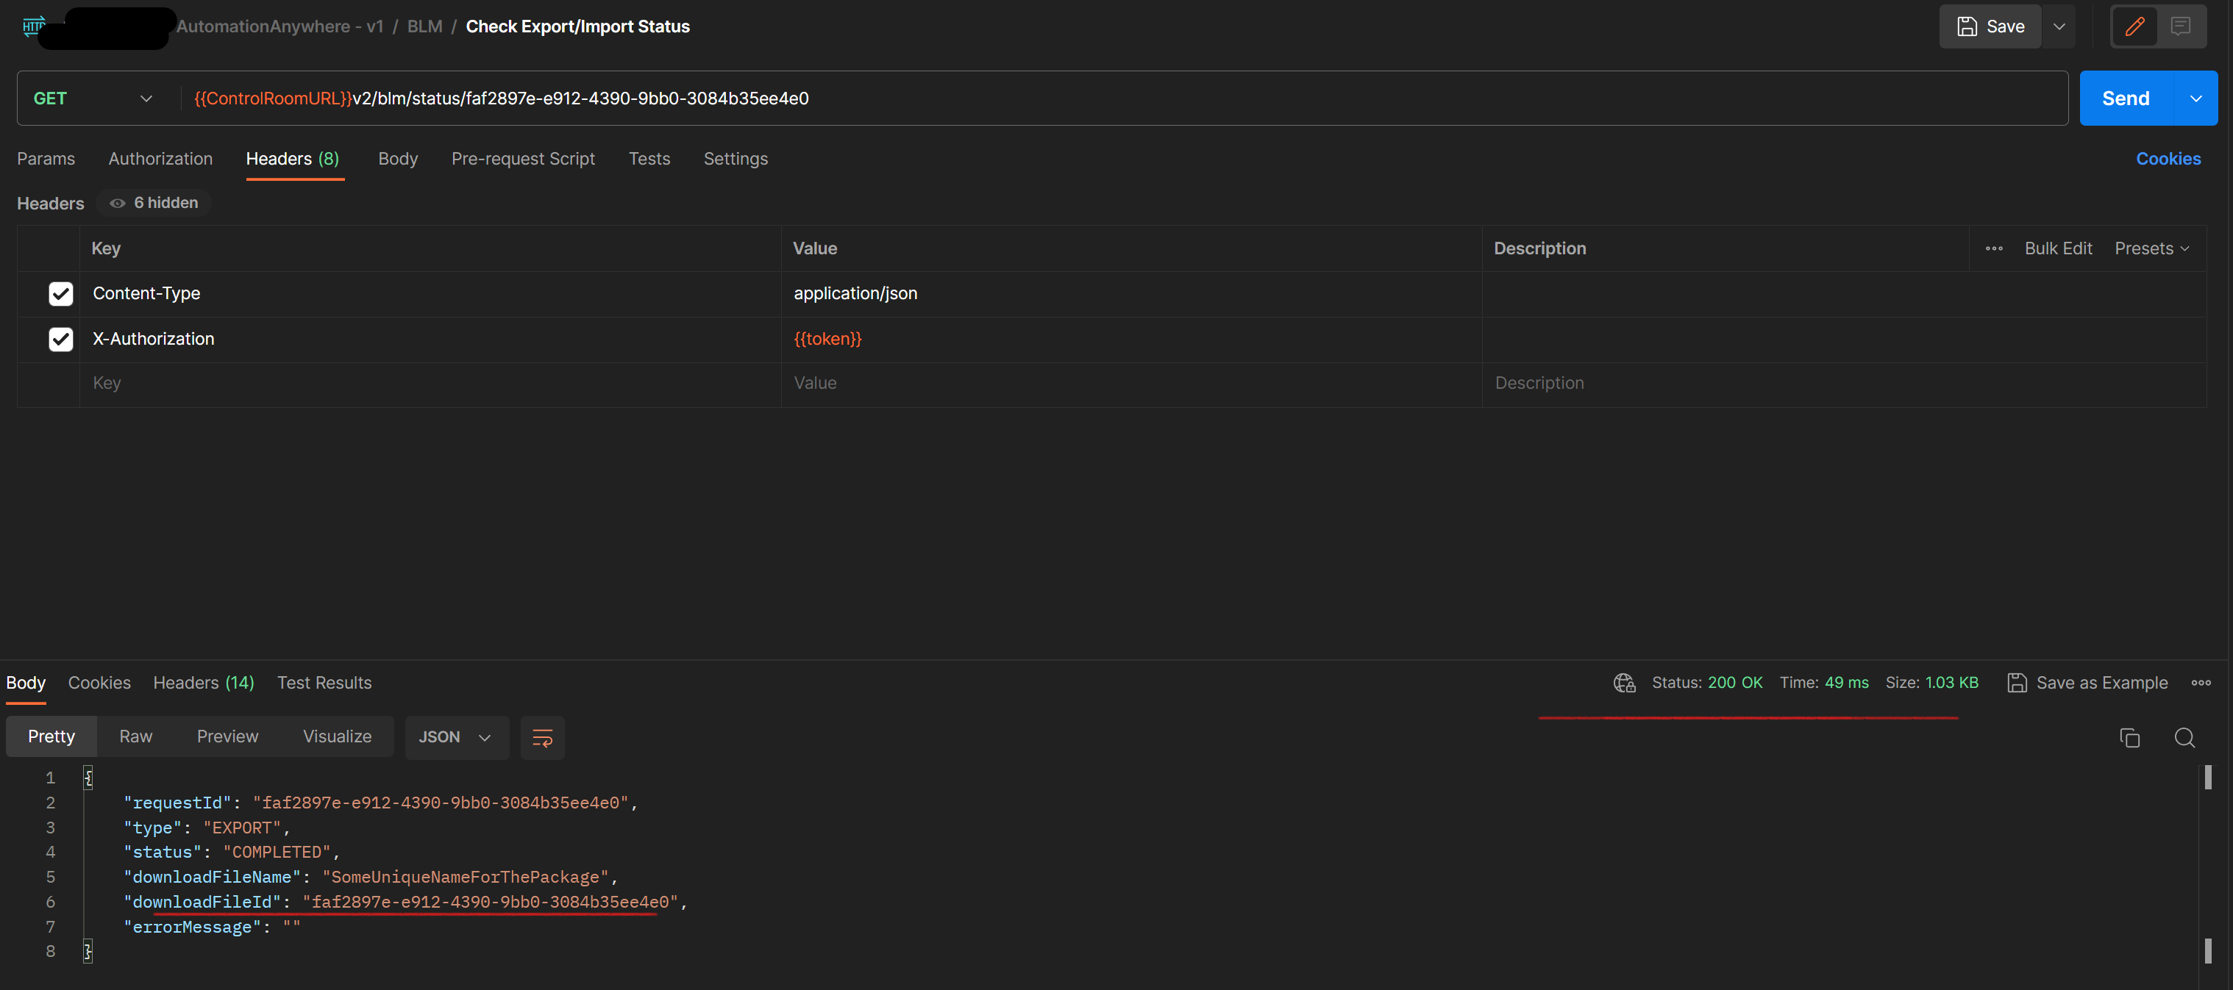The height and width of the screenshot is (990, 2233).
Task: Click the empty Description input field
Action: click(1844, 383)
